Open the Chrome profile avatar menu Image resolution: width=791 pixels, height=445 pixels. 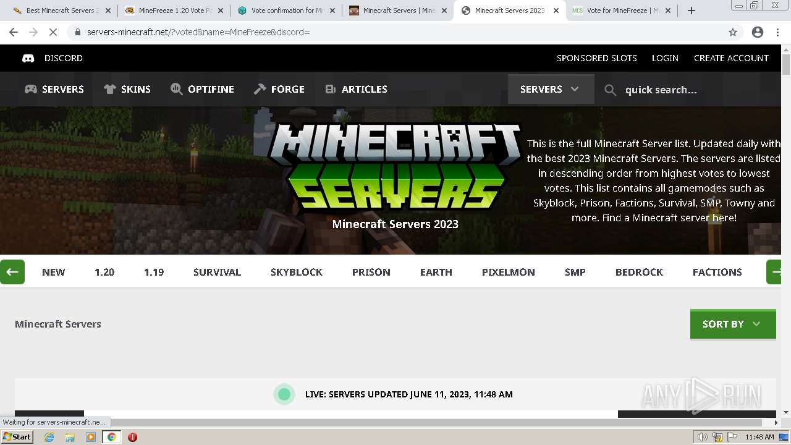click(758, 32)
